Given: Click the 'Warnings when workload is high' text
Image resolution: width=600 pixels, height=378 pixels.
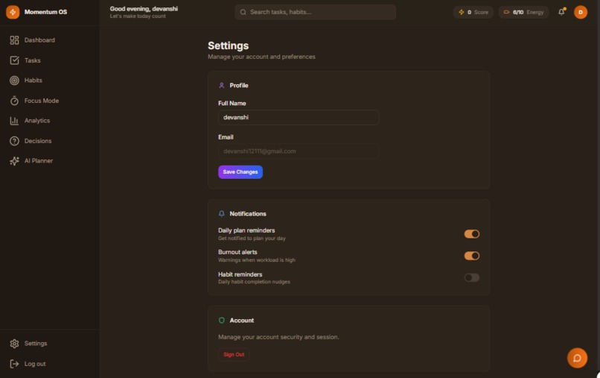Looking at the screenshot, I should 257,260.
